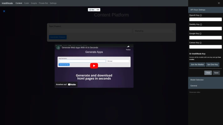Image resolution: width=223 pixels, height=125 pixels.
Task: Open the Graphs tab
Action: point(34,3)
